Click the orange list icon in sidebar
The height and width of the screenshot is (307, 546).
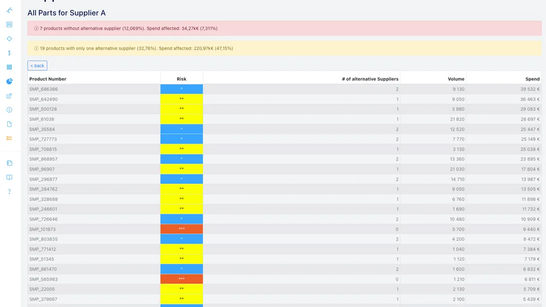tap(9, 138)
